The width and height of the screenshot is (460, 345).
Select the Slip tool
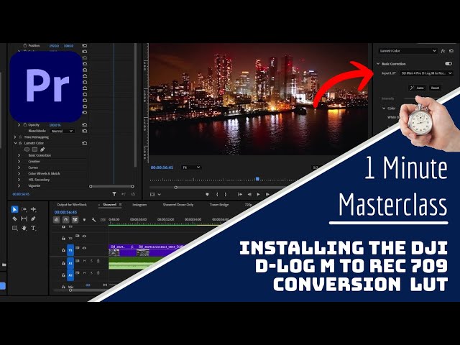click(x=24, y=218)
